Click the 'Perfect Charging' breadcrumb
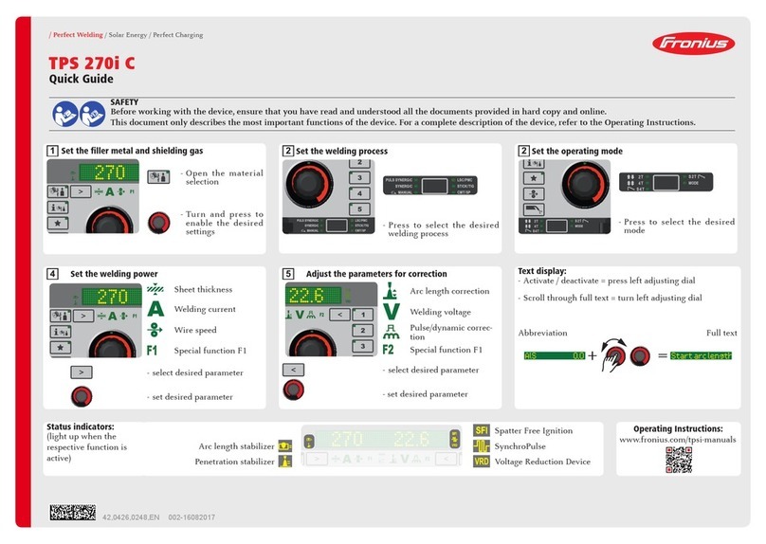The height and width of the screenshot is (544, 766). pos(178,35)
